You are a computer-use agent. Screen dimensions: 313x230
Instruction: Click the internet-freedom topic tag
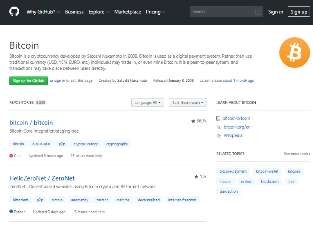[x=182, y=200]
